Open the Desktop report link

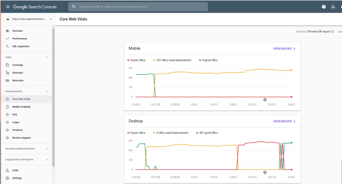point(284,121)
